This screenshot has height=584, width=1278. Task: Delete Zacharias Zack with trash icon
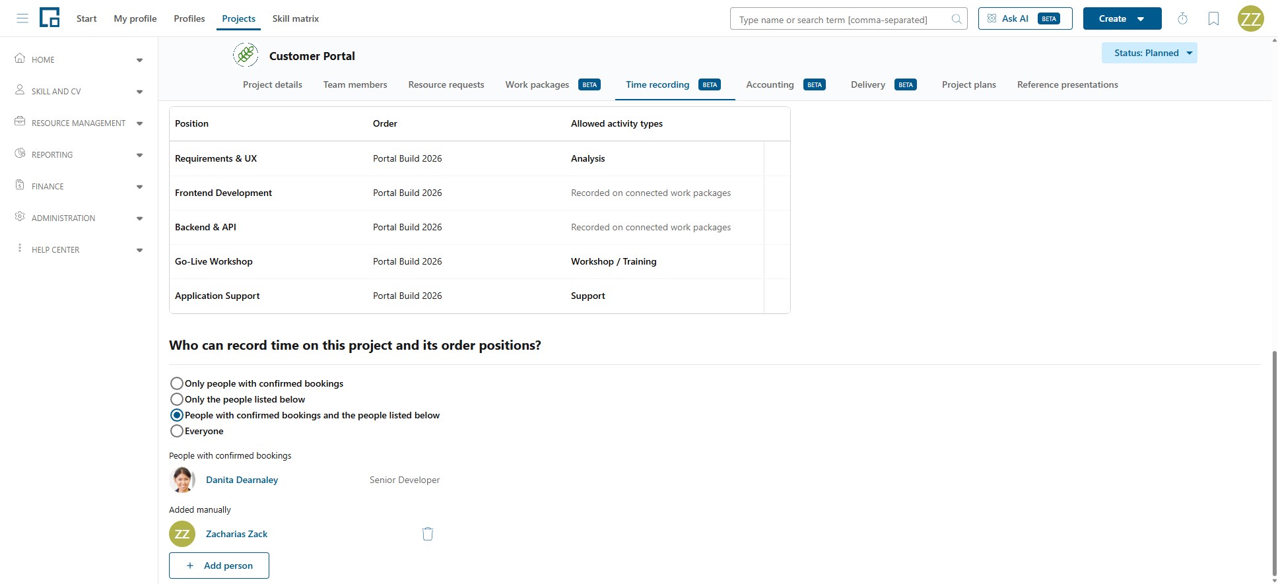tap(428, 534)
